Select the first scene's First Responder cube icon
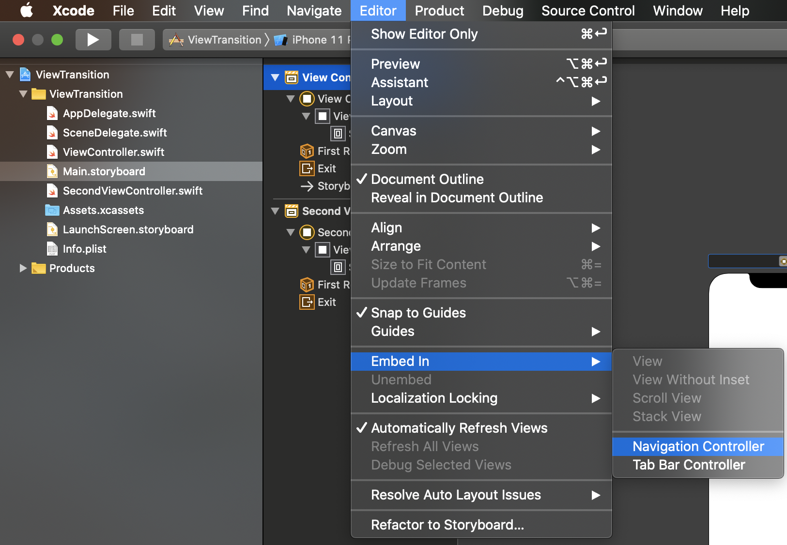Screen dimensions: 787x545 click(307, 151)
